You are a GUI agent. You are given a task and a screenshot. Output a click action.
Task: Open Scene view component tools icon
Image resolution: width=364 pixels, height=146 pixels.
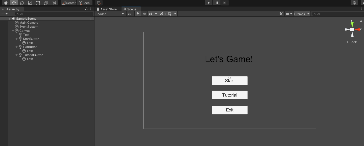coord(281,14)
